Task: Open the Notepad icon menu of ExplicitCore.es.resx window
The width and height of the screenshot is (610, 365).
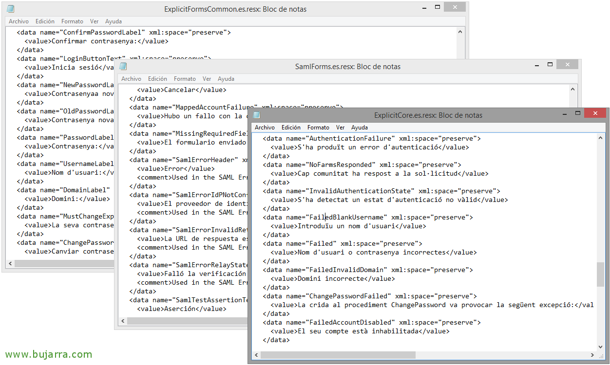Action: coord(257,115)
